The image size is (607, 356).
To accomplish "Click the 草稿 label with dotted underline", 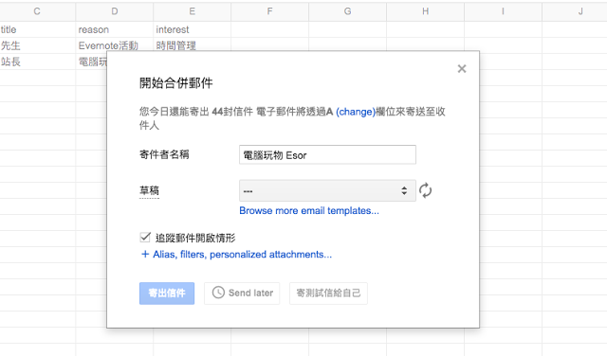I will [149, 190].
